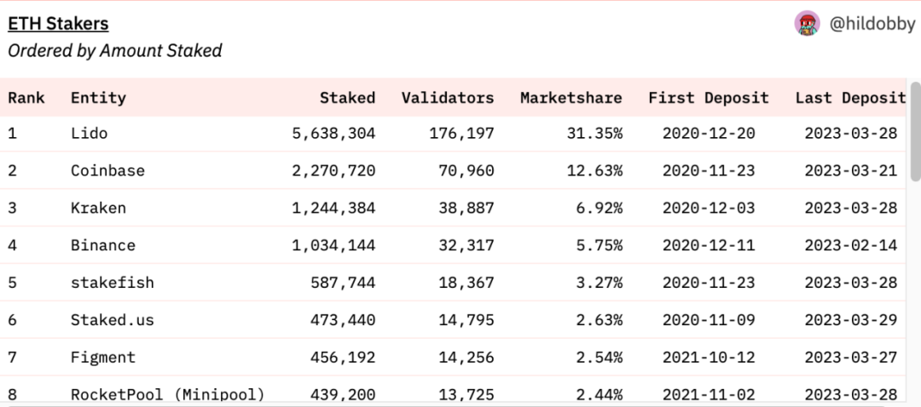Viewport: 921px width, 407px height.
Task: Open the @hildobby profile link
Action: [x=871, y=25]
